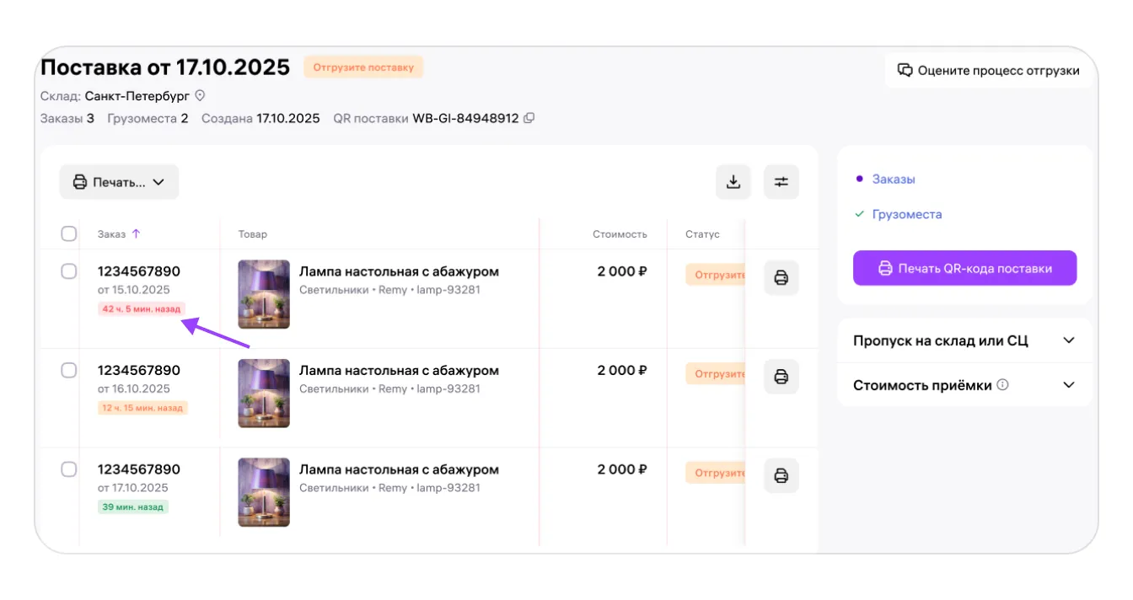
Task: Click printer icon for the second order row
Action: point(781,377)
